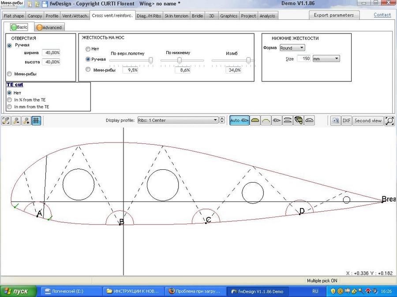Adjust the 'По верх.полотну' slider handle
The height and width of the screenshot is (297, 397).
click(151, 60)
